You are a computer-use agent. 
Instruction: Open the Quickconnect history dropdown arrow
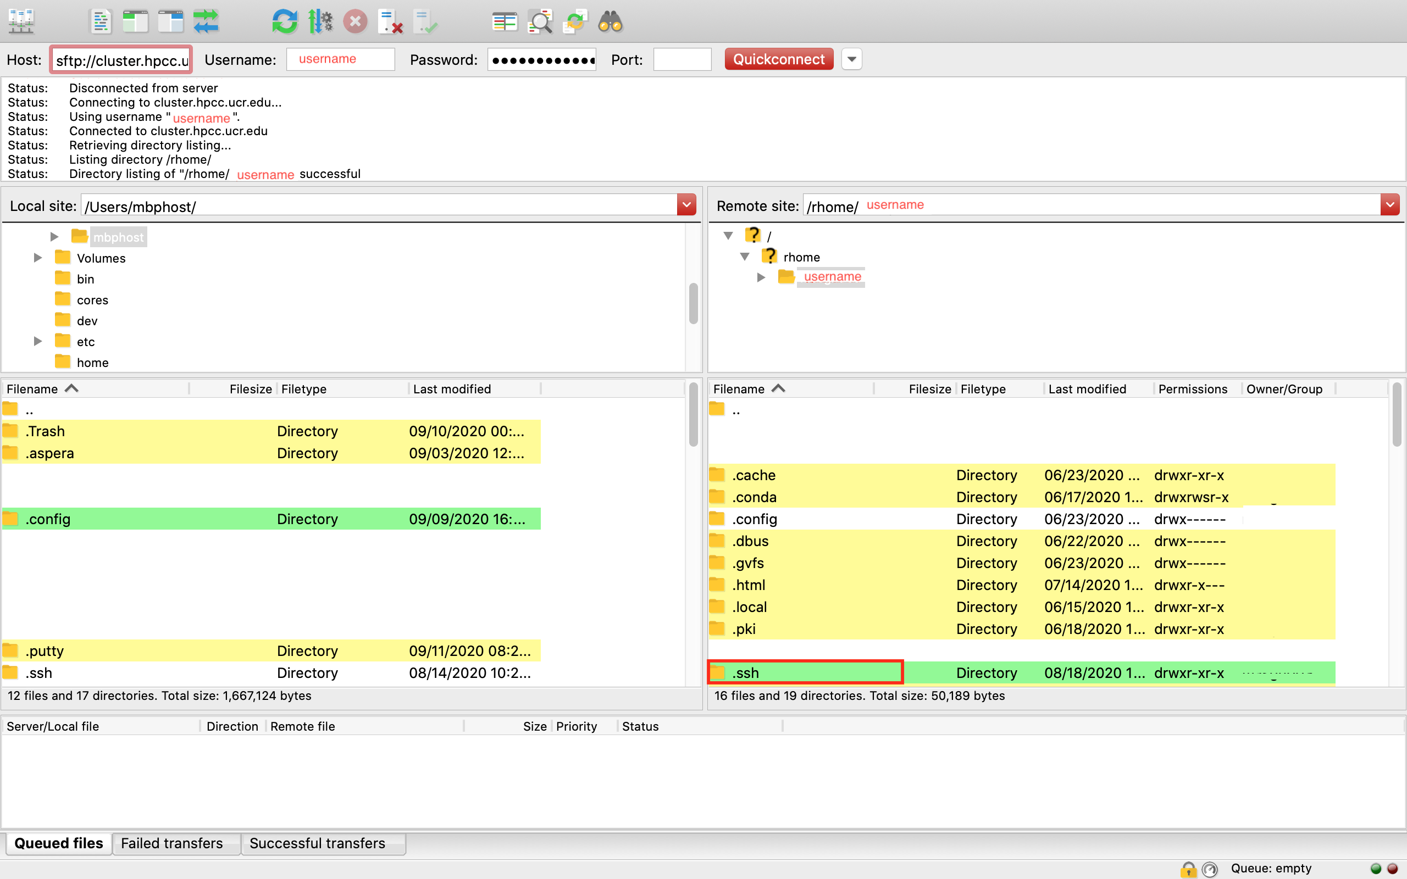pyautogui.click(x=852, y=59)
